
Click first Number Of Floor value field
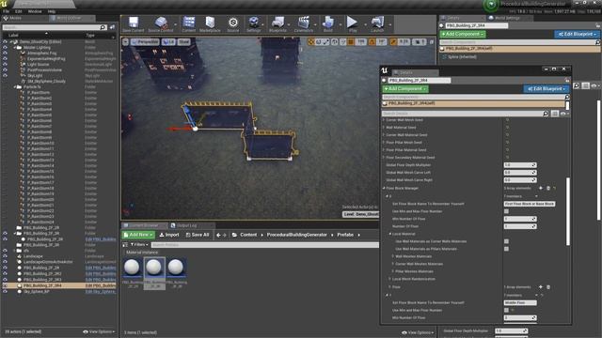point(520,226)
